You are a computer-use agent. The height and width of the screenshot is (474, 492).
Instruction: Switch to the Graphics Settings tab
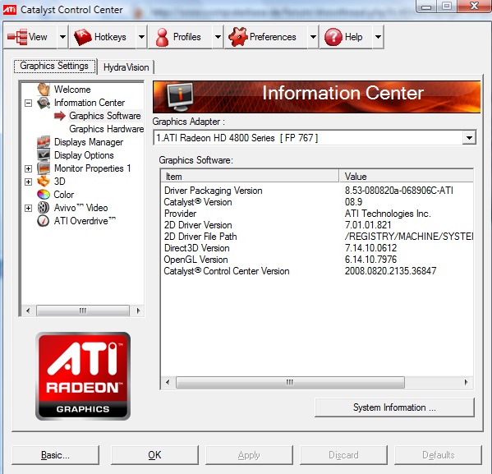(x=54, y=67)
